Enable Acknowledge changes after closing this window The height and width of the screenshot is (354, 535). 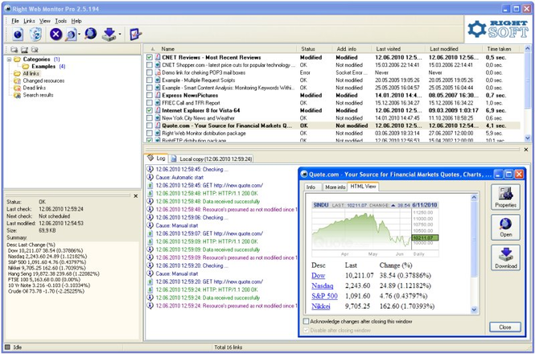(x=306, y=321)
